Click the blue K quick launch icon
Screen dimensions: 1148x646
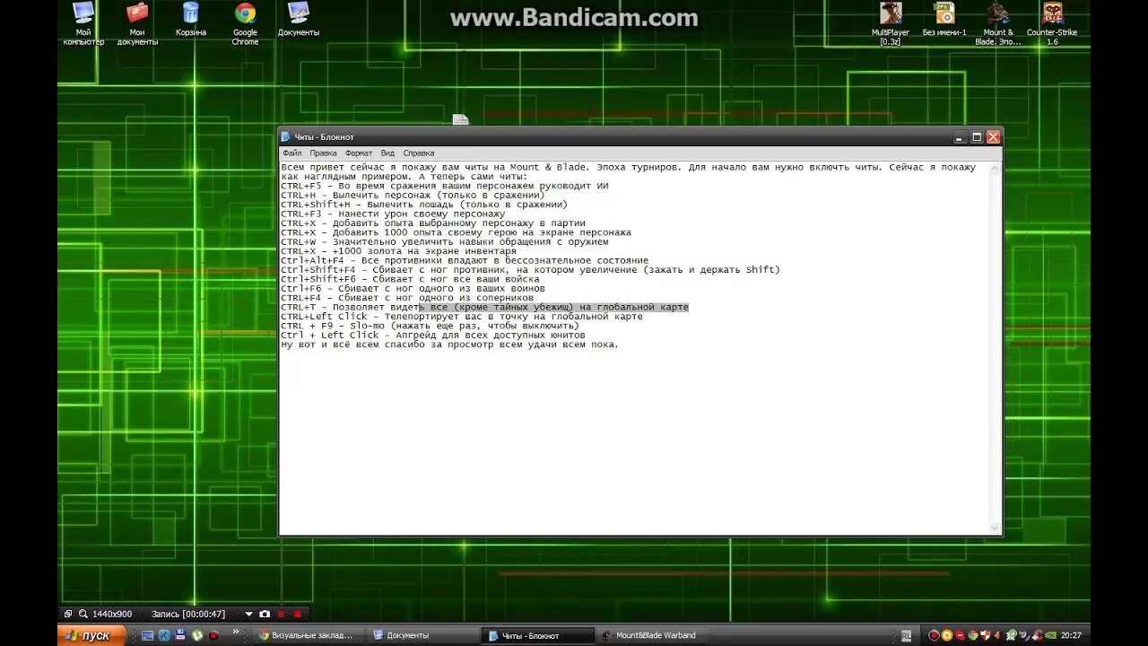(165, 635)
